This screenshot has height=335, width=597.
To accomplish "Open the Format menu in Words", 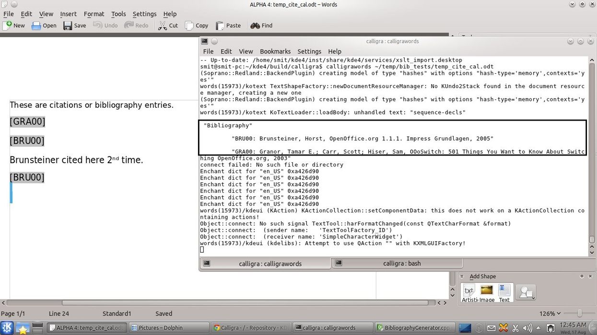I will pyautogui.click(x=94, y=14).
